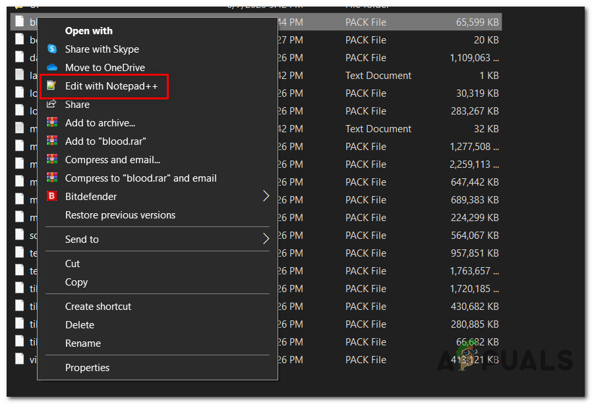The width and height of the screenshot is (592, 404).
Task: Choose Delete from the context menu
Action: [x=79, y=325]
